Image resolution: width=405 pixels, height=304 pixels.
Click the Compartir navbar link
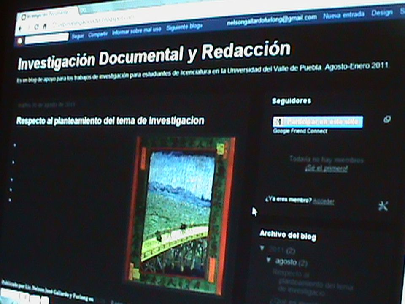click(x=97, y=34)
